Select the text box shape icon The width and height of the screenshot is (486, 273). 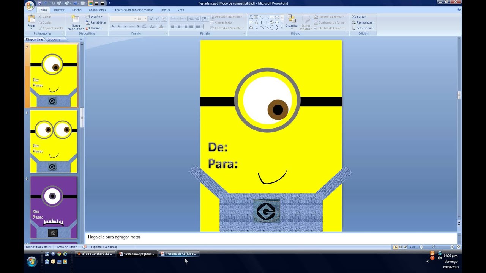pyautogui.click(x=256, y=17)
